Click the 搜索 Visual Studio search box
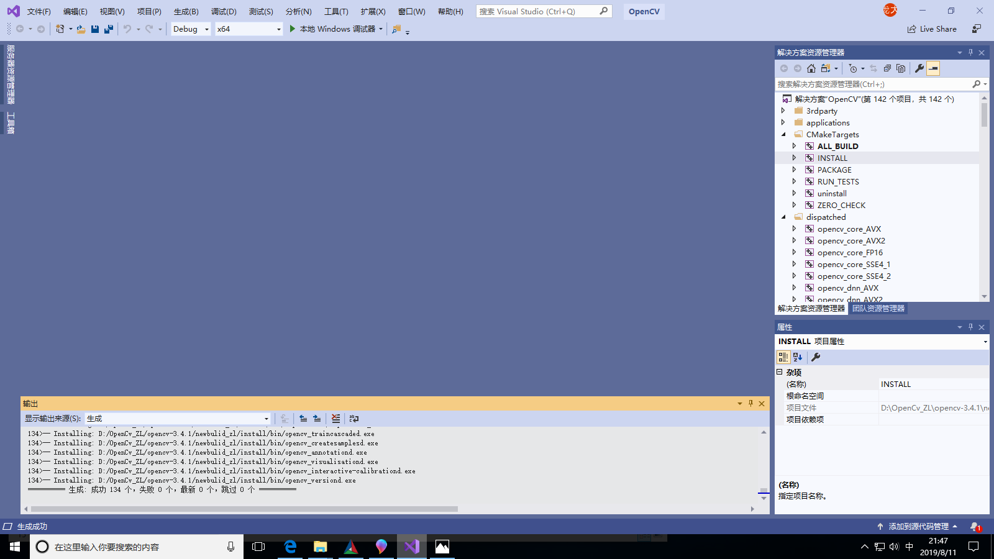The height and width of the screenshot is (559, 994). coord(544,11)
